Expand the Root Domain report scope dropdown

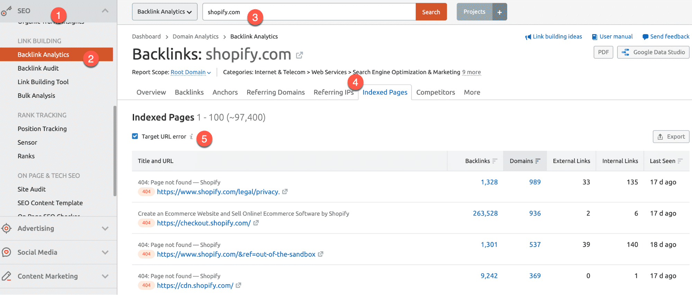[x=191, y=72]
